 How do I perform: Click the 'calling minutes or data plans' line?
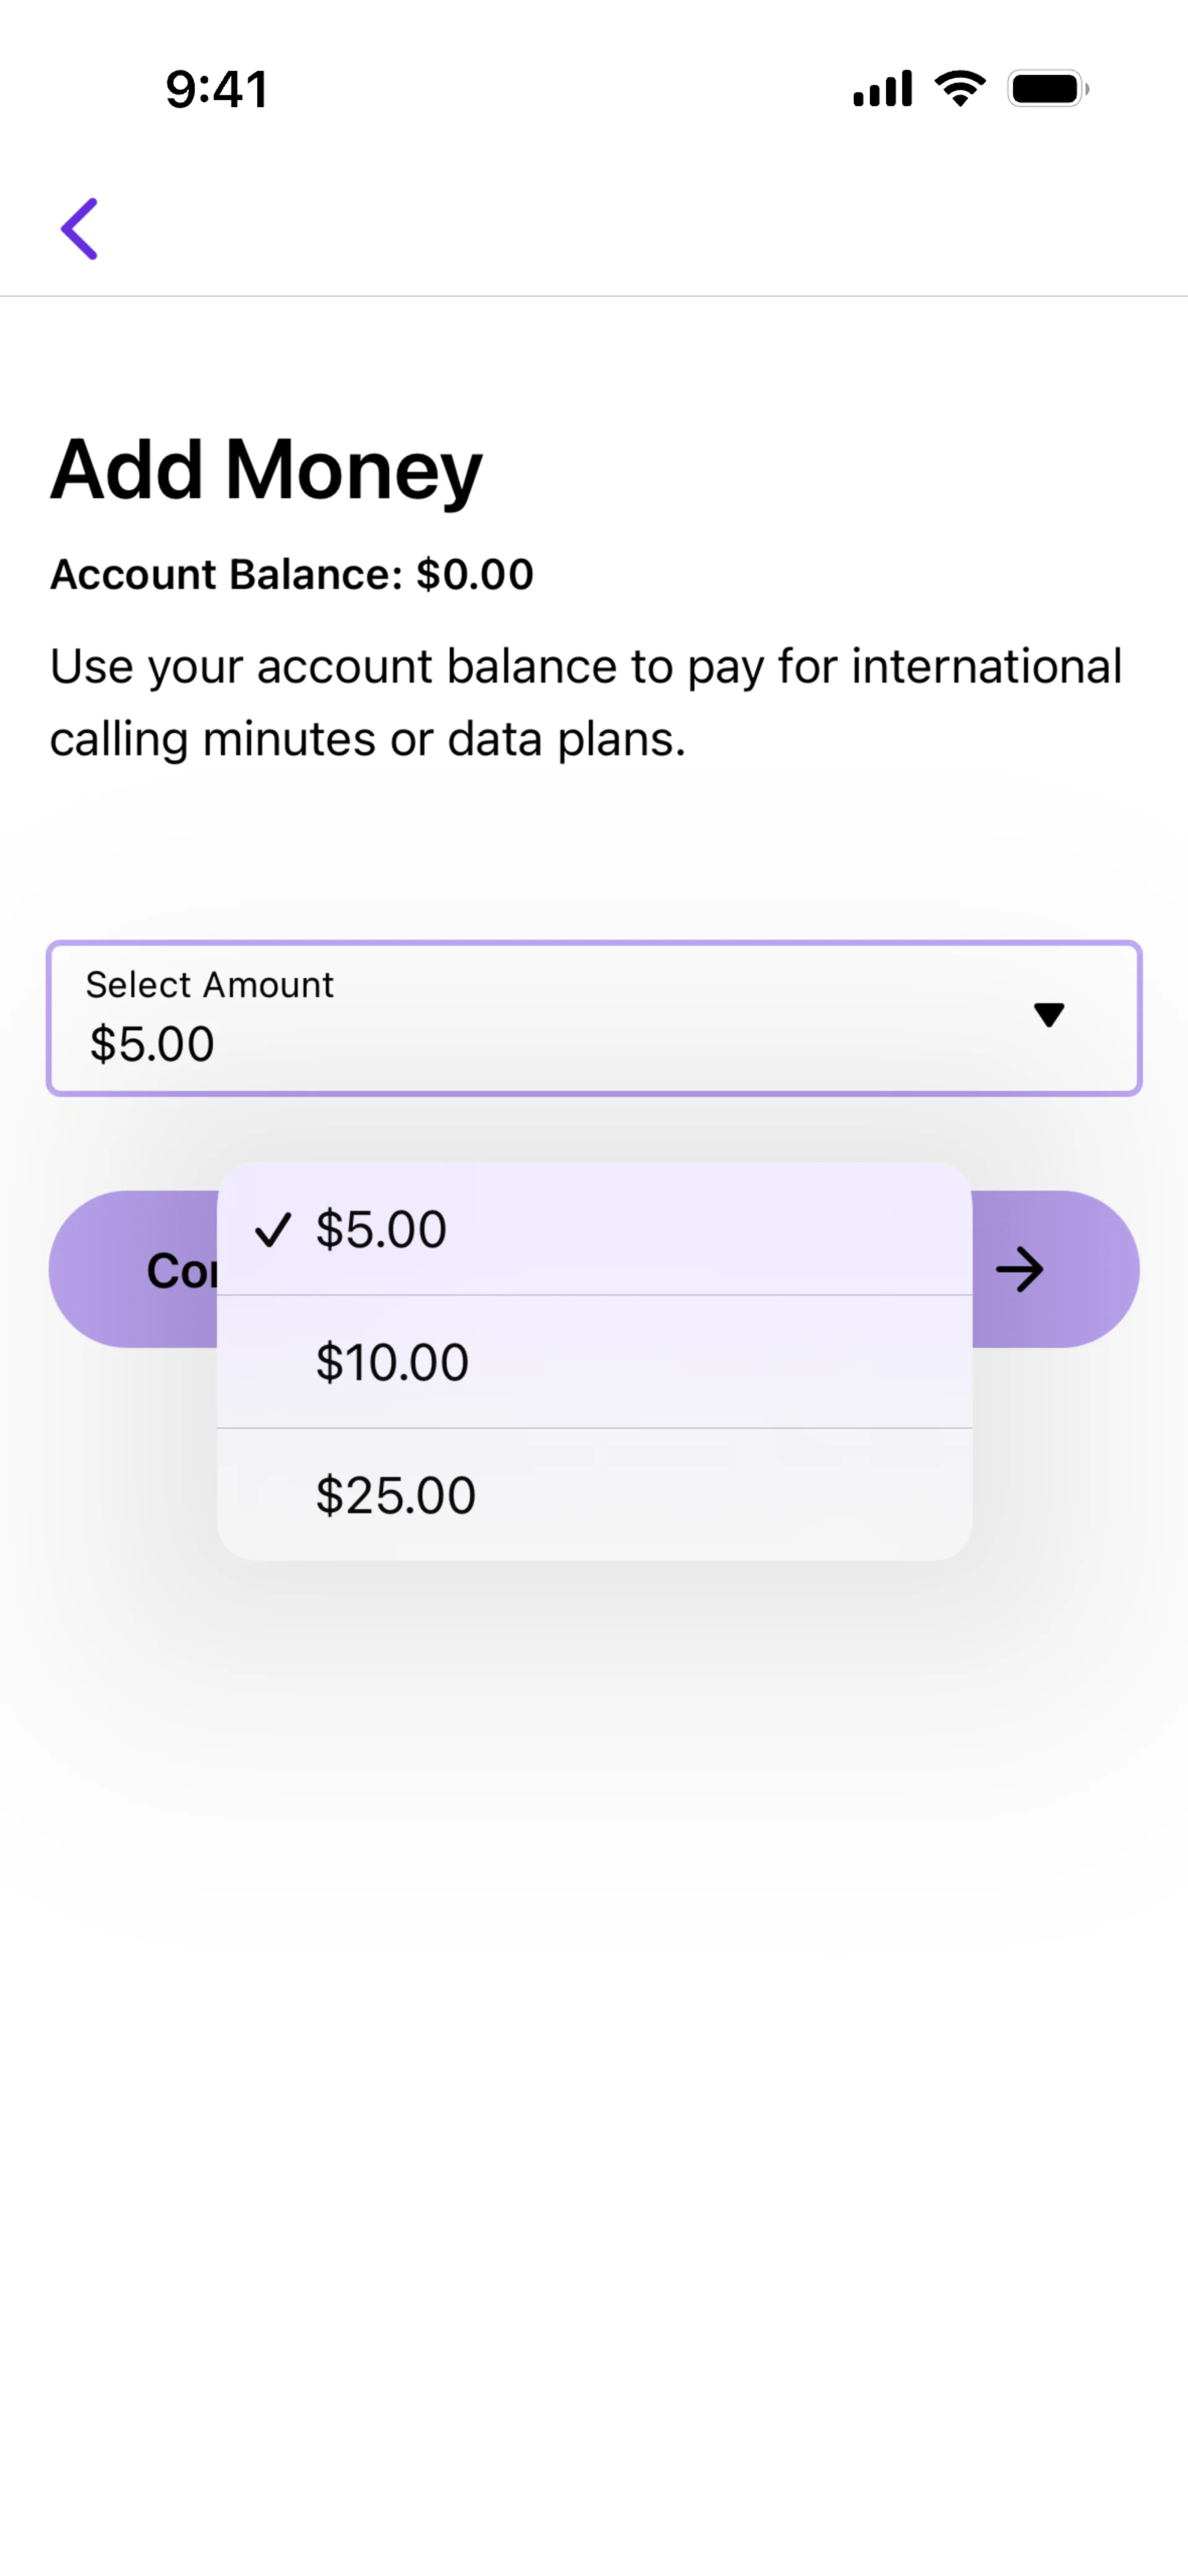368,740
